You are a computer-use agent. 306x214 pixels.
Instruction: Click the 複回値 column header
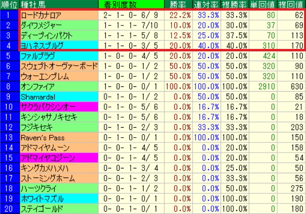pos(292,4)
